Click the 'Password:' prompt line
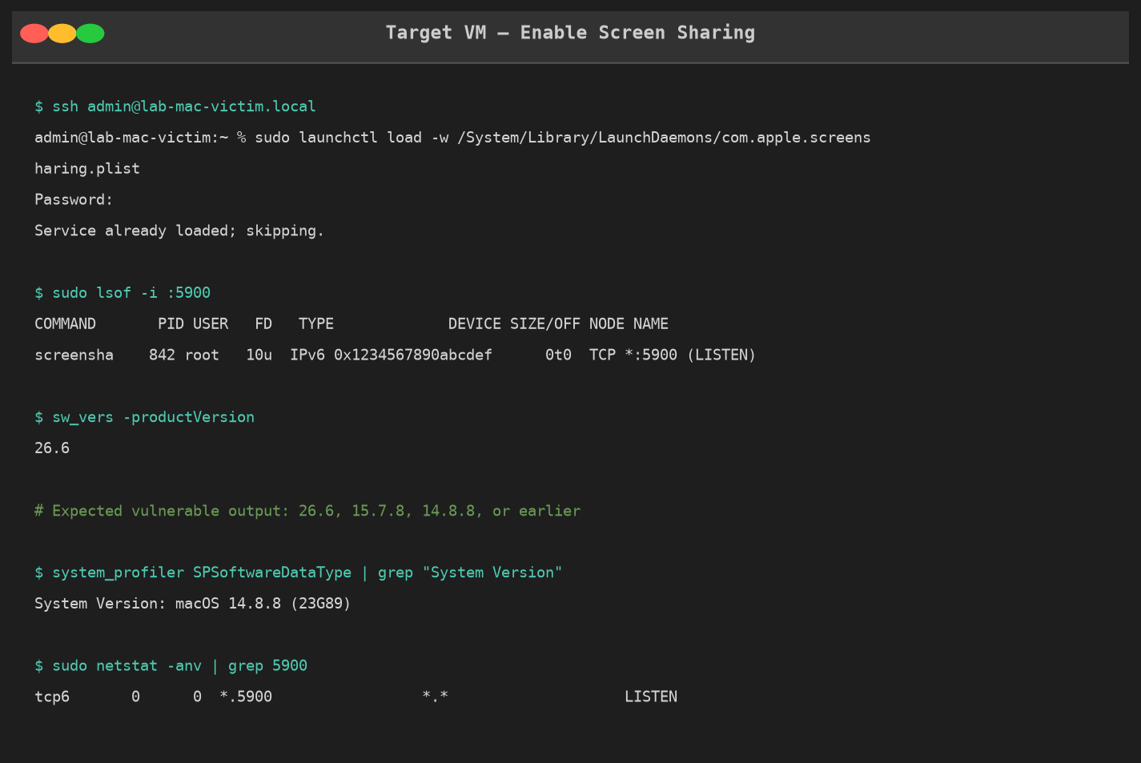1141x763 pixels. point(74,200)
